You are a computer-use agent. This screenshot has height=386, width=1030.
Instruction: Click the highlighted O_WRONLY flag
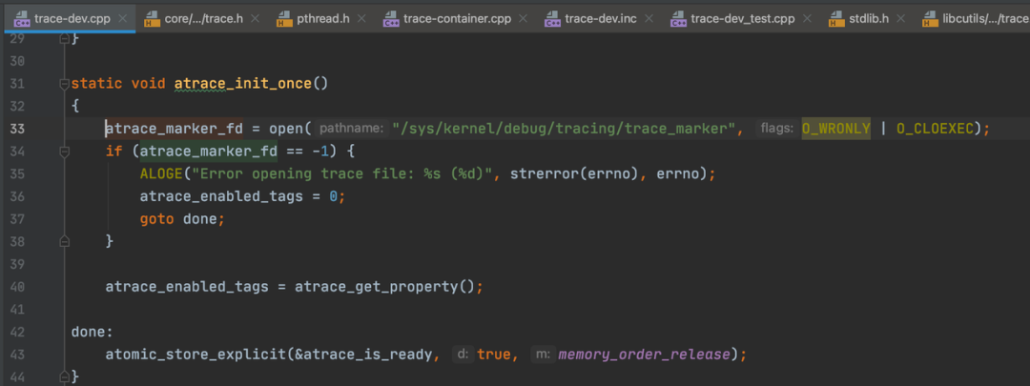click(835, 128)
